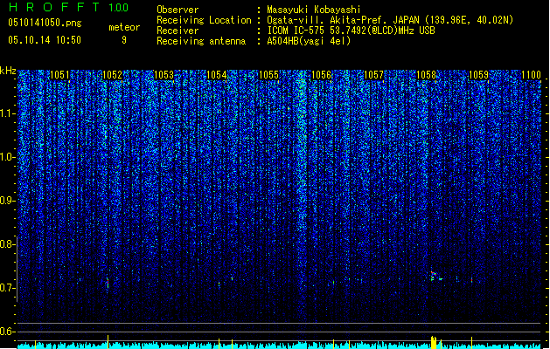Click the 1051 time label
This screenshot has width=550, height=349.
[x=59, y=74]
